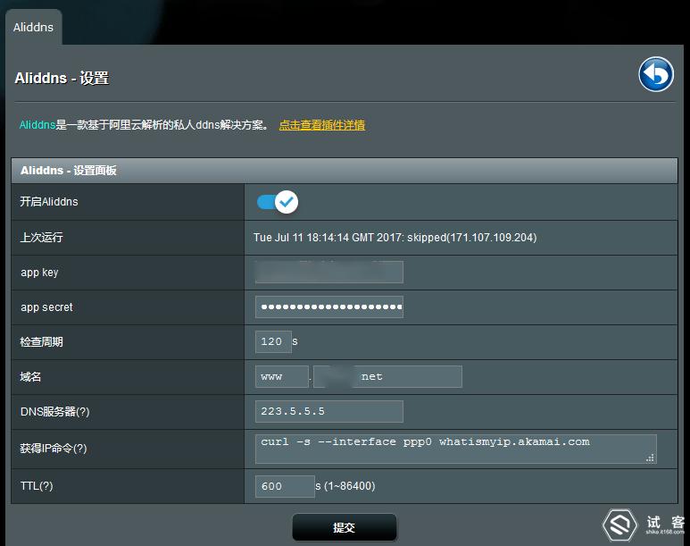The height and width of the screenshot is (546, 690).
Task: Click the DNS服务器(?) label
Action: coord(55,412)
